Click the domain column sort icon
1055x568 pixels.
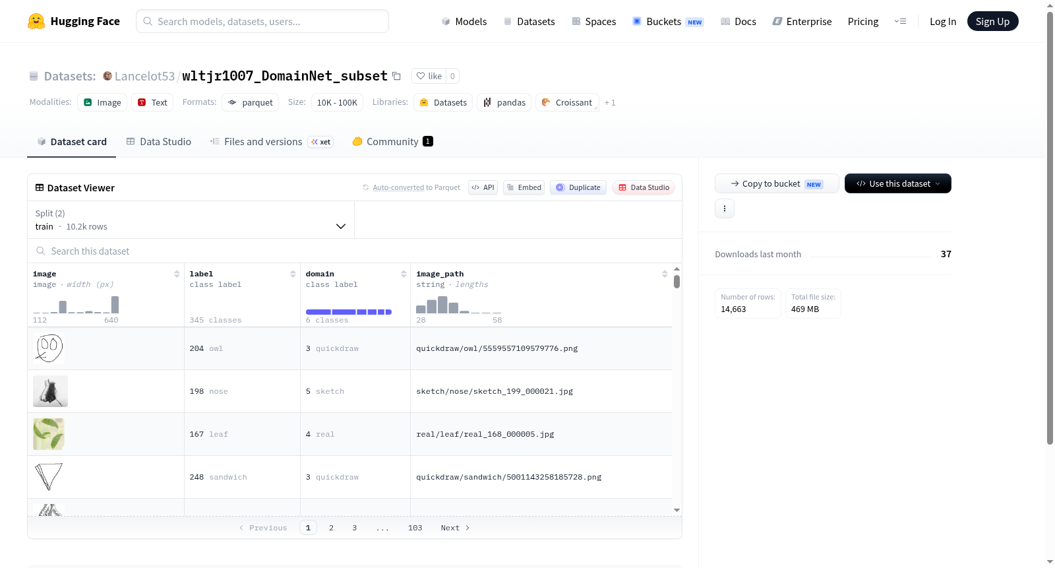pyautogui.click(x=404, y=274)
